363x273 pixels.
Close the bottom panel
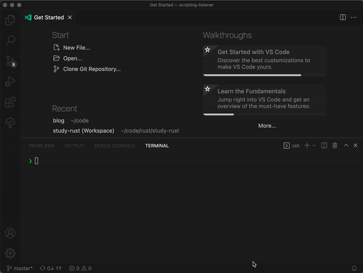pos(355,145)
